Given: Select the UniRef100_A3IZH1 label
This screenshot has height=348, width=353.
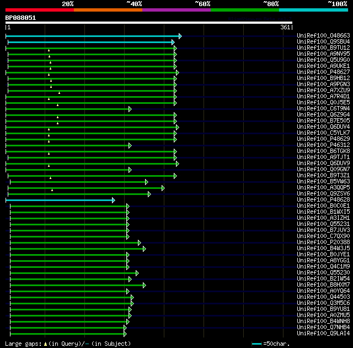Looking at the screenshot, I should click(323, 218).
